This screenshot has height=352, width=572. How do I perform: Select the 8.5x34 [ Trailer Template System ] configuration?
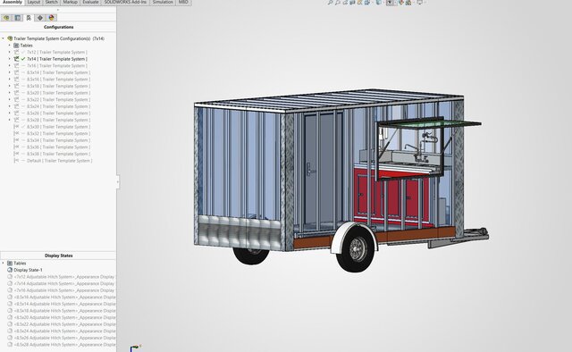pos(58,140)
